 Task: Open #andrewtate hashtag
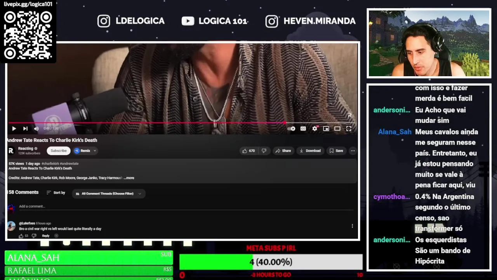point(69,164)
